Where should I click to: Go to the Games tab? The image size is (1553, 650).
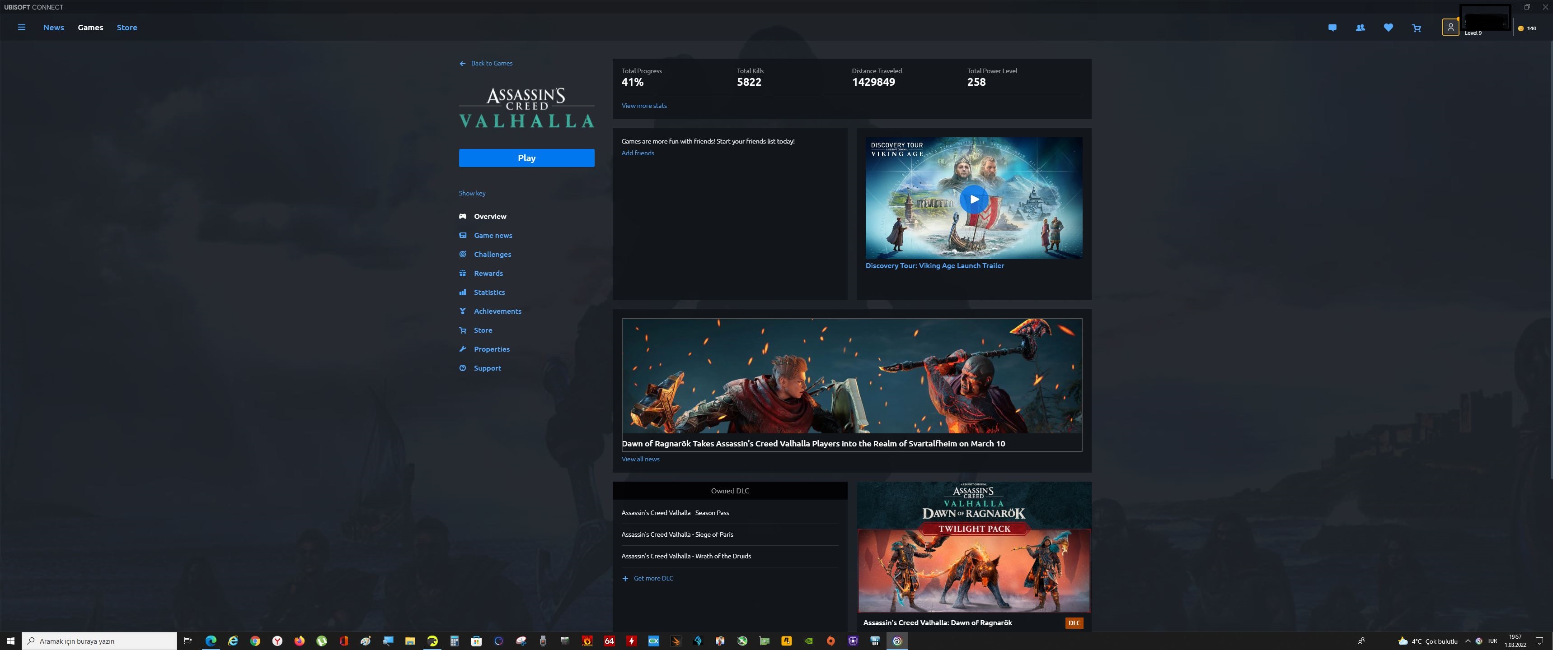click(x=90, y=27)
